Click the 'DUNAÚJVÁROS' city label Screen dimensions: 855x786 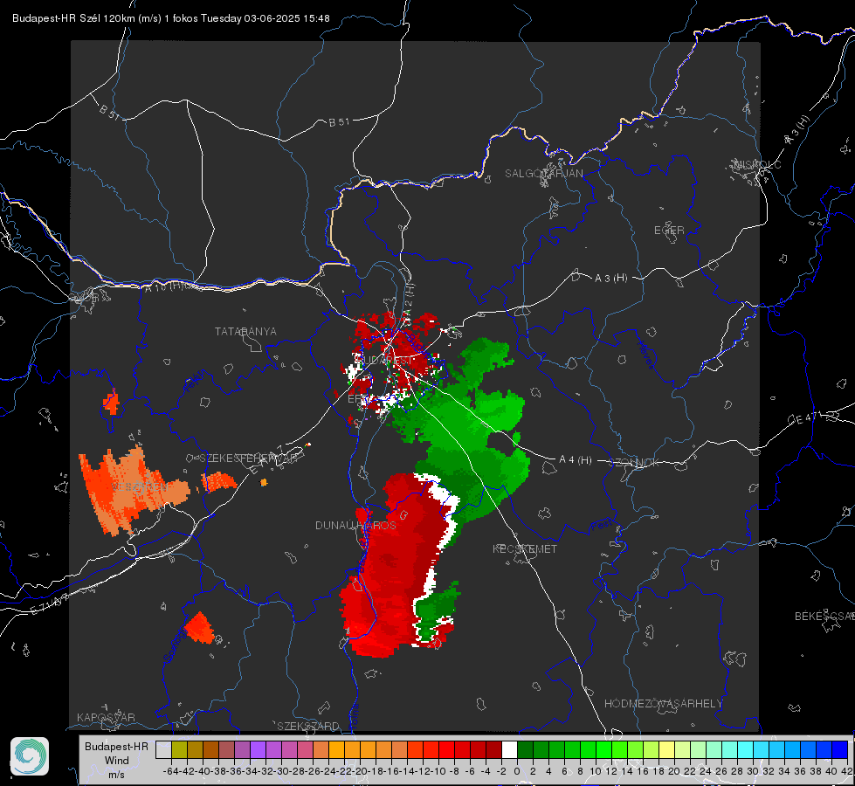[x=355, y=525]
